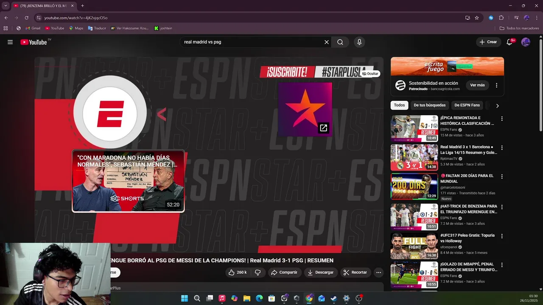Image resolution: width=543 pixels, height=305 pixels.
Task: Clear the search query with X
Action: pos(327,42)
